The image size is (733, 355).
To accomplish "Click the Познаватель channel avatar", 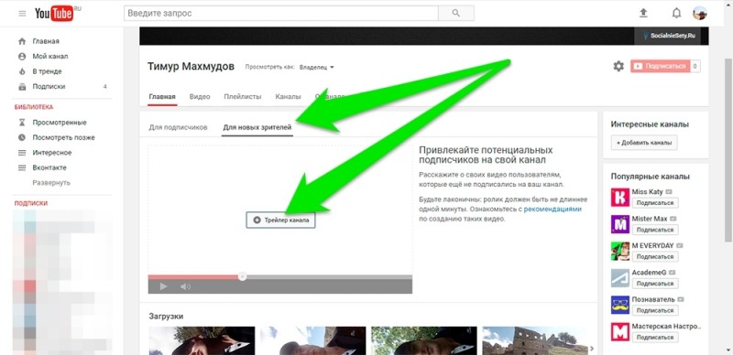I will (620, 305).
